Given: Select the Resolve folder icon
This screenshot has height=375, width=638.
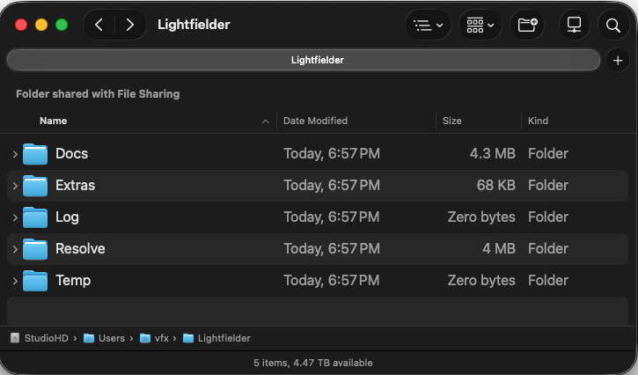Looking at the screenshot, I should 35,249.
